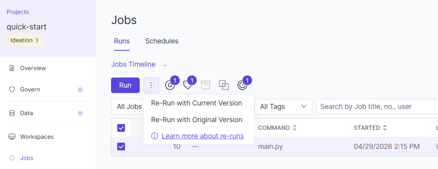Click the info icon beside the re-runs link

tap(154, 136)
